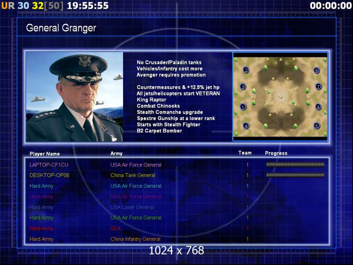Image resolution: width=353 pixels, height=265 pixels.
Task: Click 'Stealth Comanche upgrade' line
Action: 170,112
